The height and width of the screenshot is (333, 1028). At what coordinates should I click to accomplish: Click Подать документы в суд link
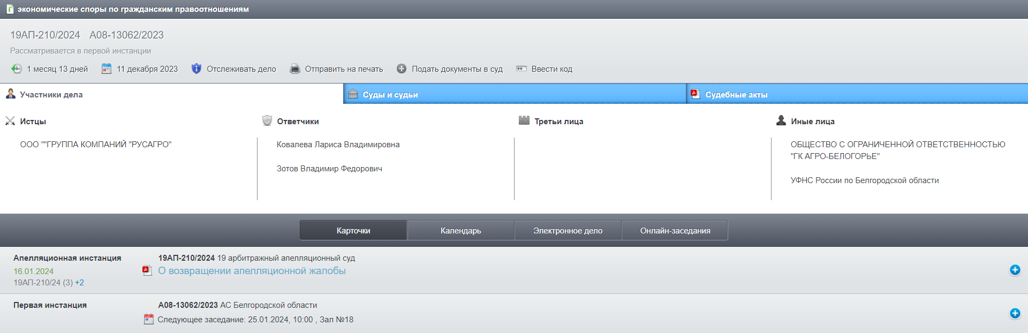click(457, 69)
